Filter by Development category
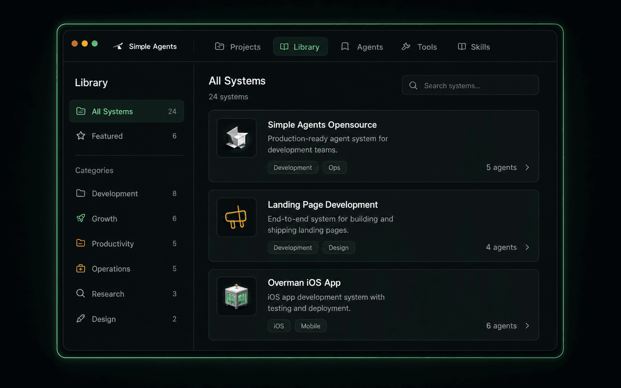 [126, 193]
